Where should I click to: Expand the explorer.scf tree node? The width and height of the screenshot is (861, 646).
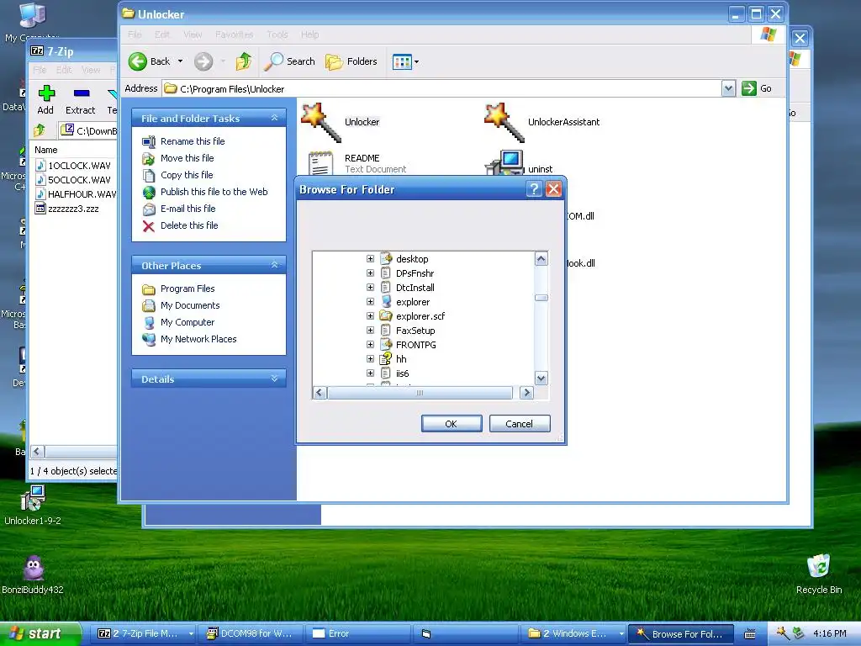(x=370, y=316)
